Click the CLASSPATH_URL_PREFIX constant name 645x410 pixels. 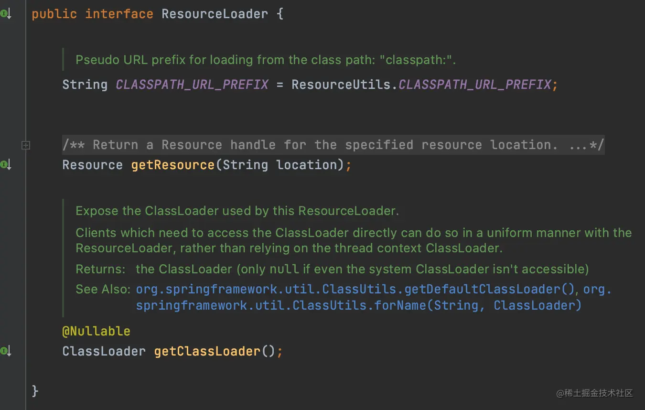tap(191, 84)
